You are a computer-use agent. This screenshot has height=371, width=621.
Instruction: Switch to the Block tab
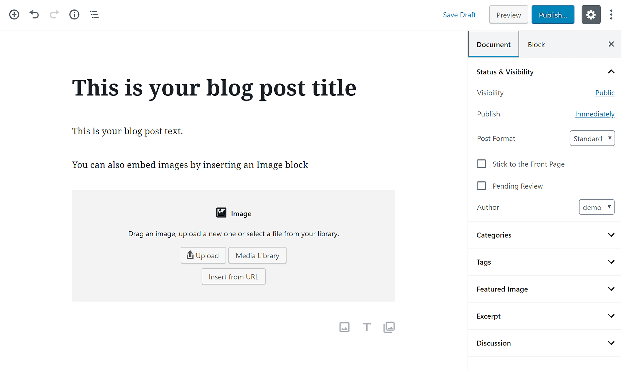(536, 44)
